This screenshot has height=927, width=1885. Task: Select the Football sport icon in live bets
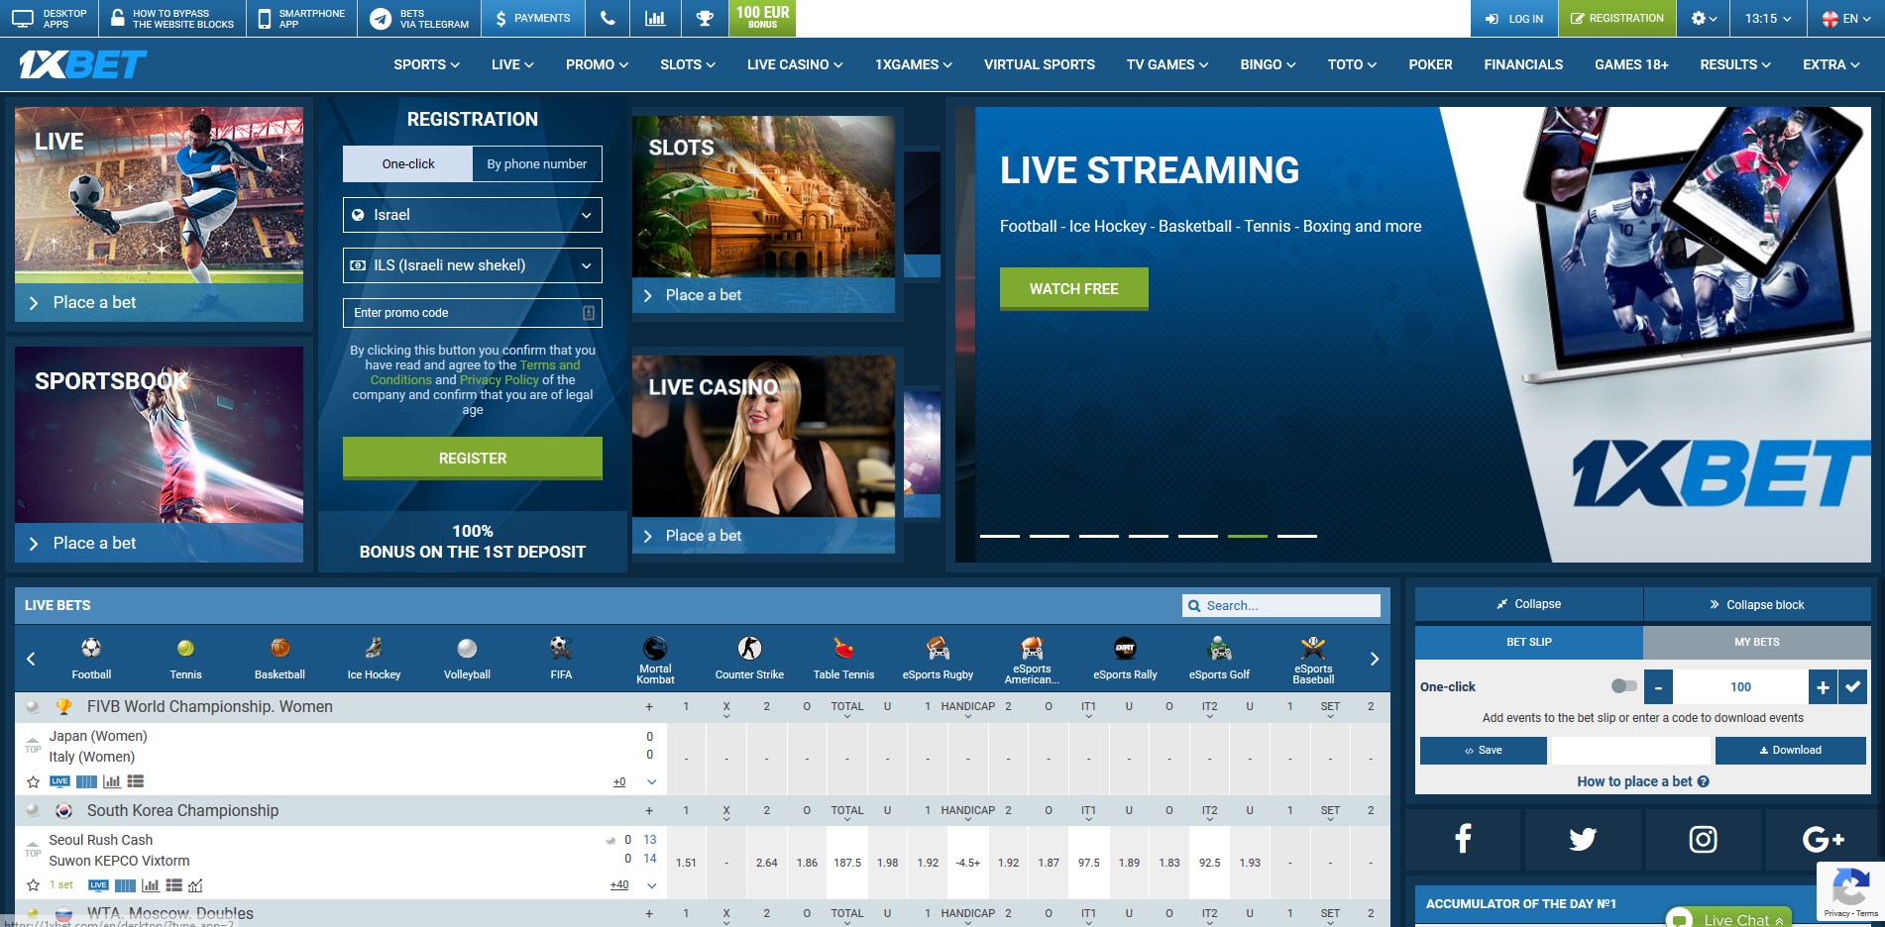point(90,658)
